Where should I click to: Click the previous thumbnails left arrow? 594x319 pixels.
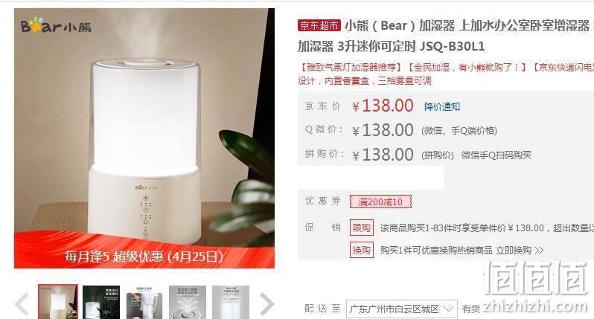pyautogui.click(x=22, y=303)
